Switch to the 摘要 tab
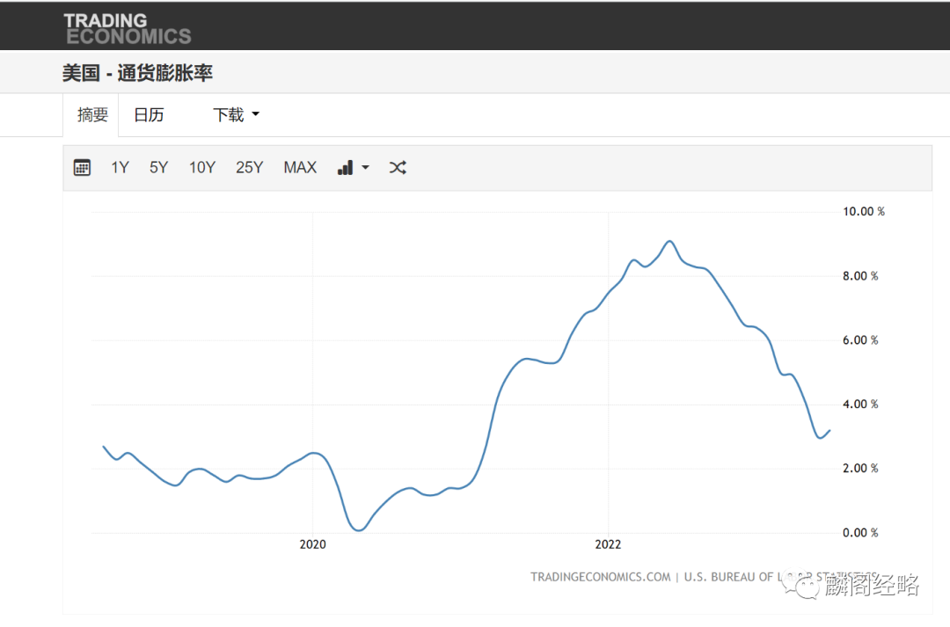 (x=92, y=114)
